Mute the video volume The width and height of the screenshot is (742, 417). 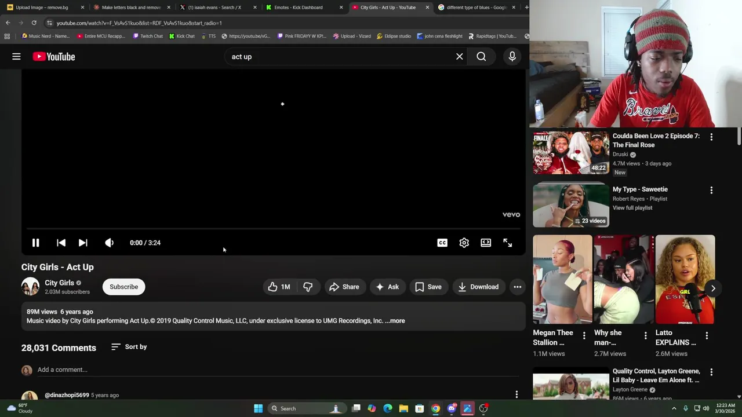tap(109, 243)
